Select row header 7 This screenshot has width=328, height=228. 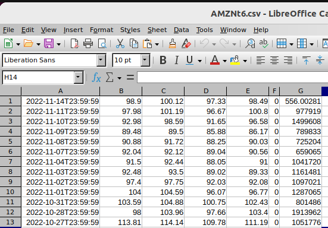[10, 161]
